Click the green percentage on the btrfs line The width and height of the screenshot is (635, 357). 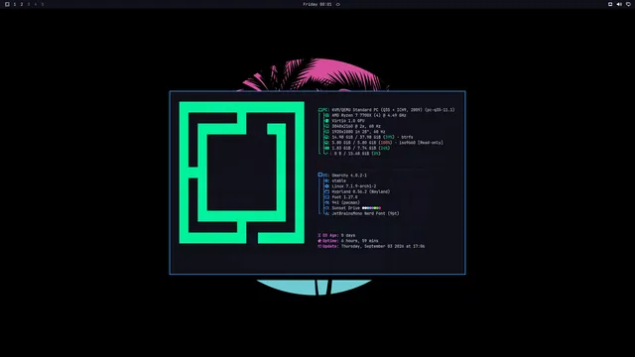(389, 137)
